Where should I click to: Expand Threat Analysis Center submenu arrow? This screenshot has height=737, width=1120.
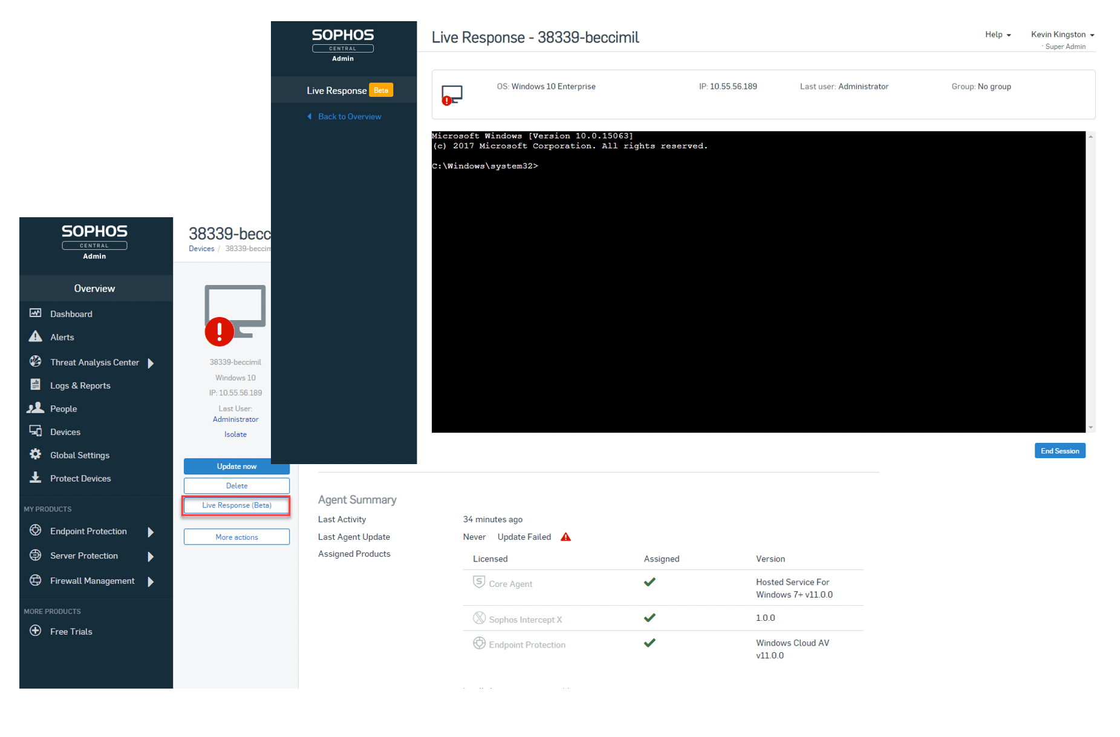click(x=151, y=363)
